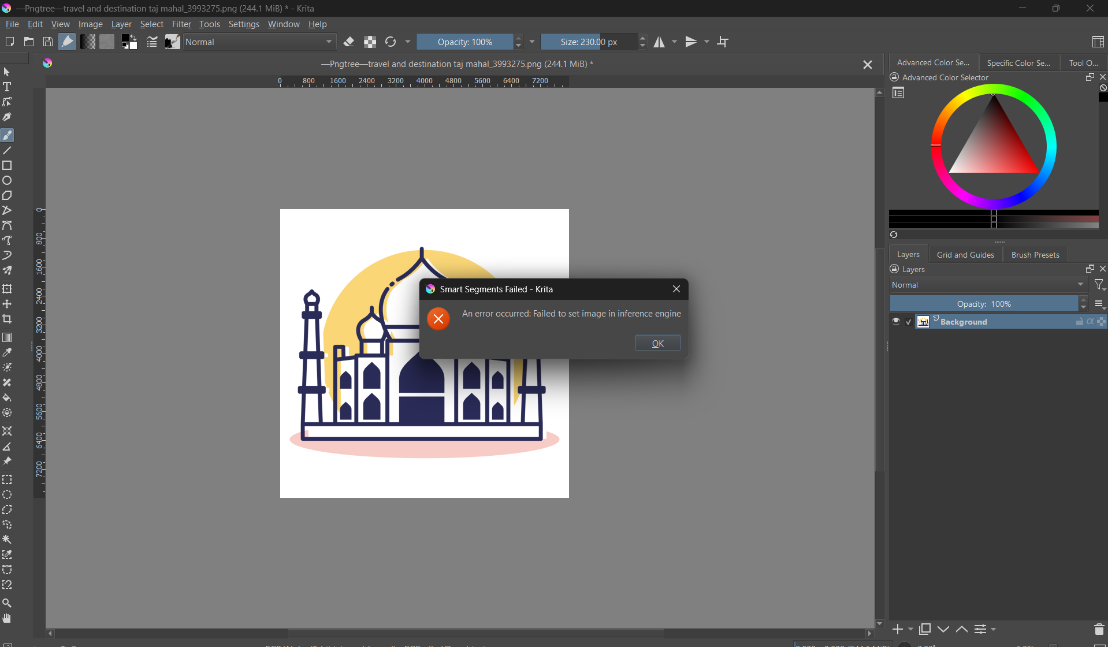Toggle eraser mode in top toolbar
This screenshot has width=1108, height=647.
point(349,42)
